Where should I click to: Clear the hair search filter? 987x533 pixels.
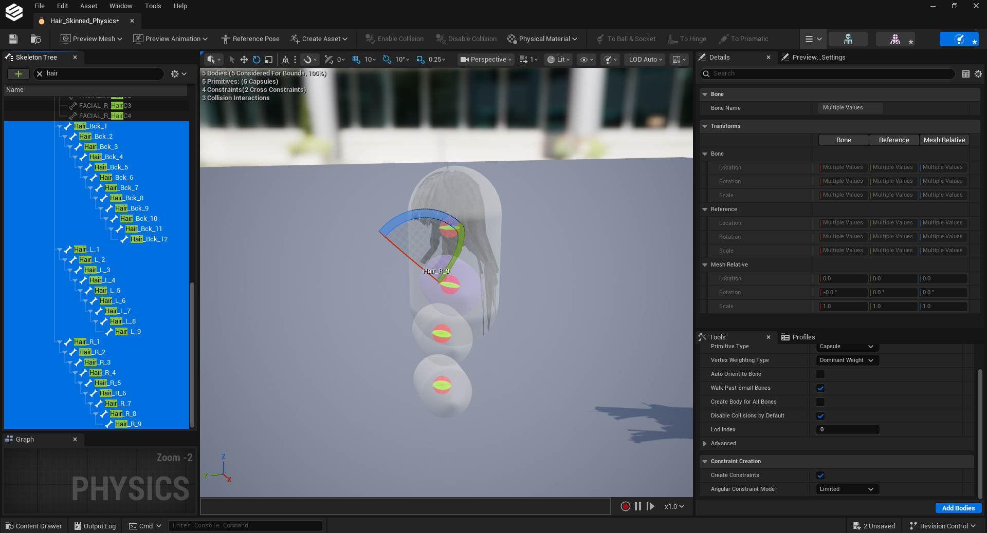(40, 74)
